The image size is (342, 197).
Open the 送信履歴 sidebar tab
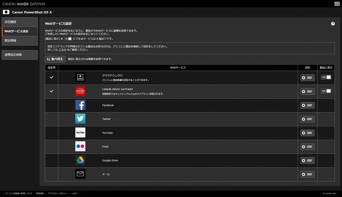[20, 22]
